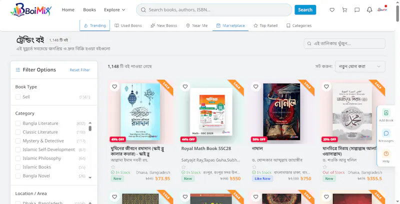Image resolution: width=400 pixels, height=204 pixels.
Task: Switch to the Marketplace tab
Action: pyautogui.click(x=230, y=25)
